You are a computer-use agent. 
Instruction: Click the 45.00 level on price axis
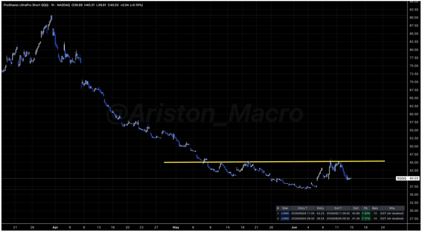[414, 163]
